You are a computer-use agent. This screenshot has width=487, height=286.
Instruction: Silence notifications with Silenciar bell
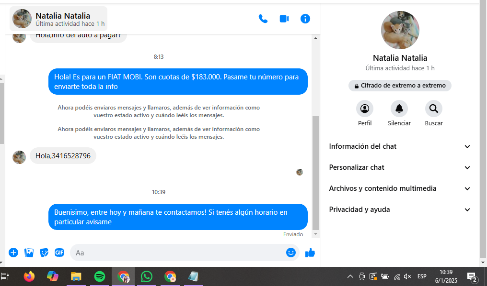point(399,109)
